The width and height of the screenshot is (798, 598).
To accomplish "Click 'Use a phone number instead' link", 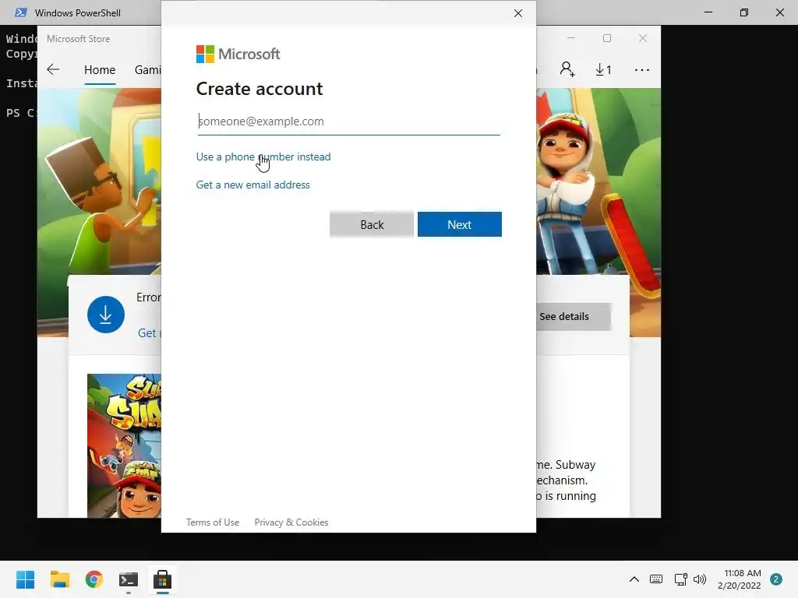I will [x=263, y=157].
